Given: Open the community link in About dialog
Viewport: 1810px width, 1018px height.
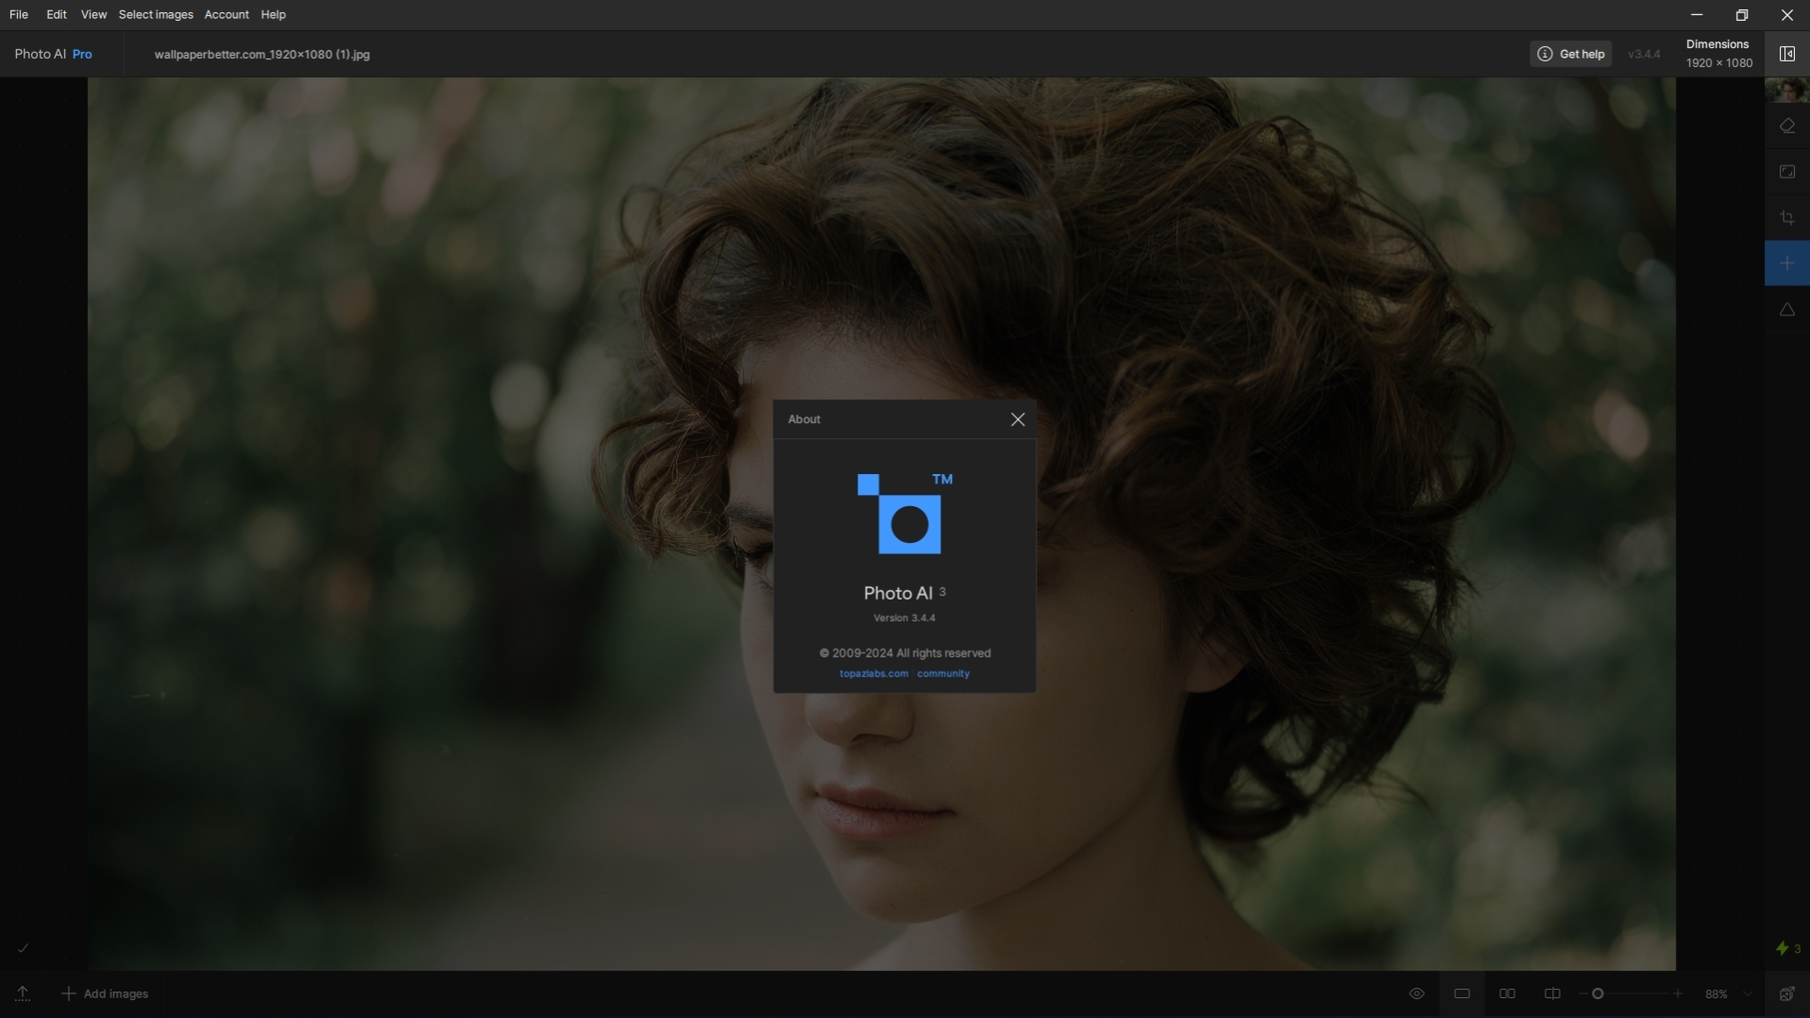Looking at the screenshot, I should (943, 674).
